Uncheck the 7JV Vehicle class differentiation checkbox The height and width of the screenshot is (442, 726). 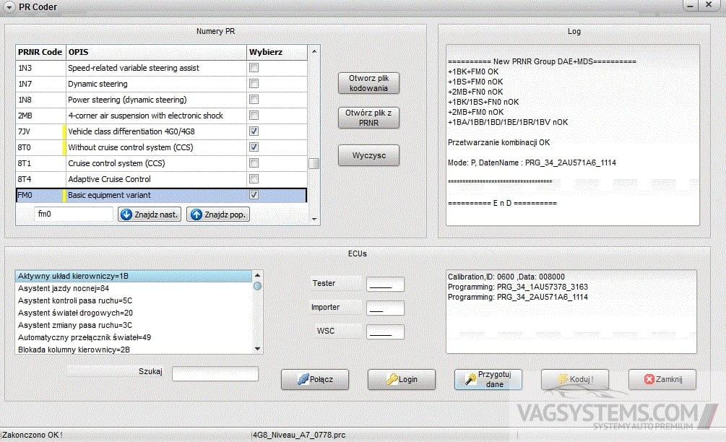[254, 131]
